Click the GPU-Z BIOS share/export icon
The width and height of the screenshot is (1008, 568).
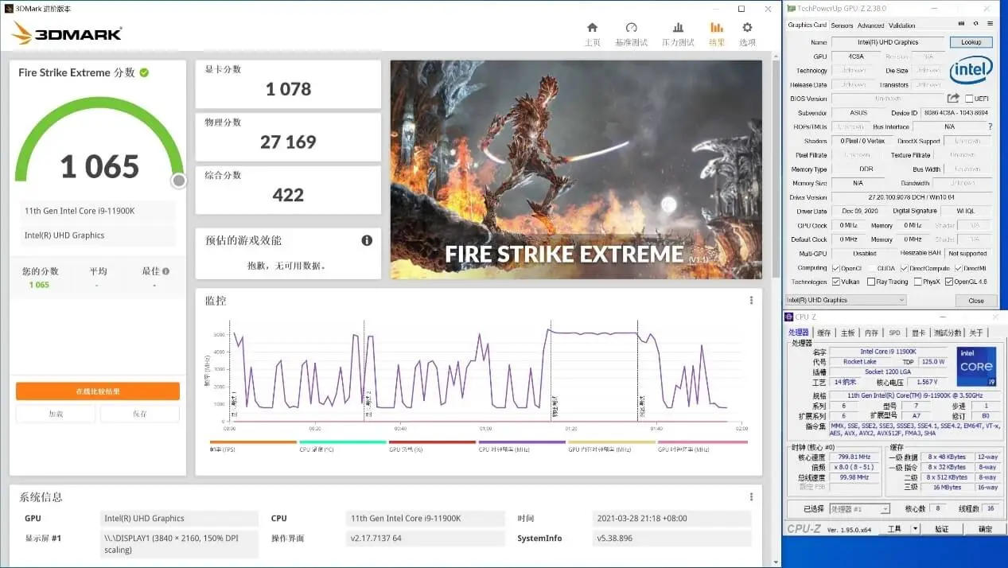point(953,99)
